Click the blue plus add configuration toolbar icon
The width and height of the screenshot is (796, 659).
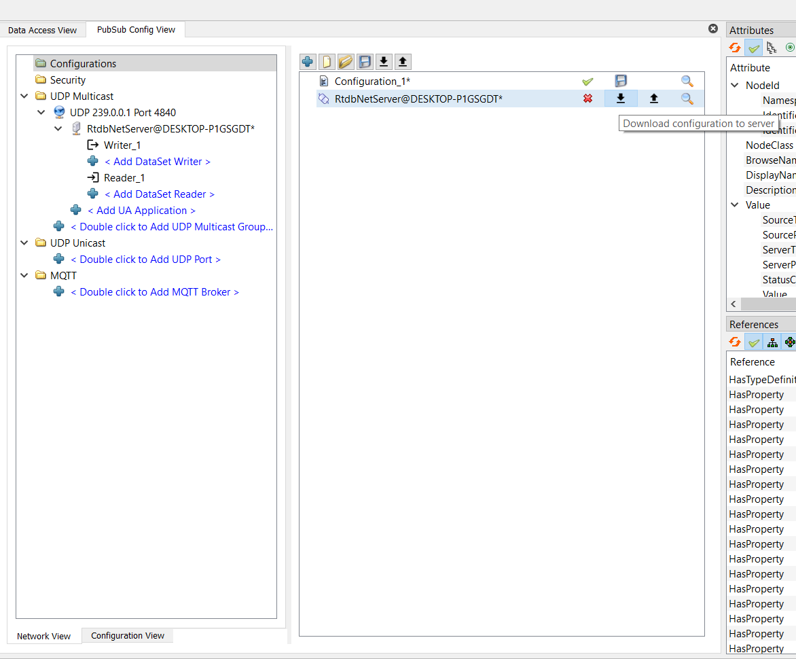pyautogui.click(x=308, y=62)
